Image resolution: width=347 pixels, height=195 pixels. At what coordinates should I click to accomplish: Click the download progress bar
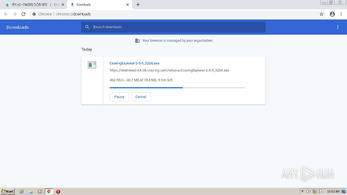177,88
